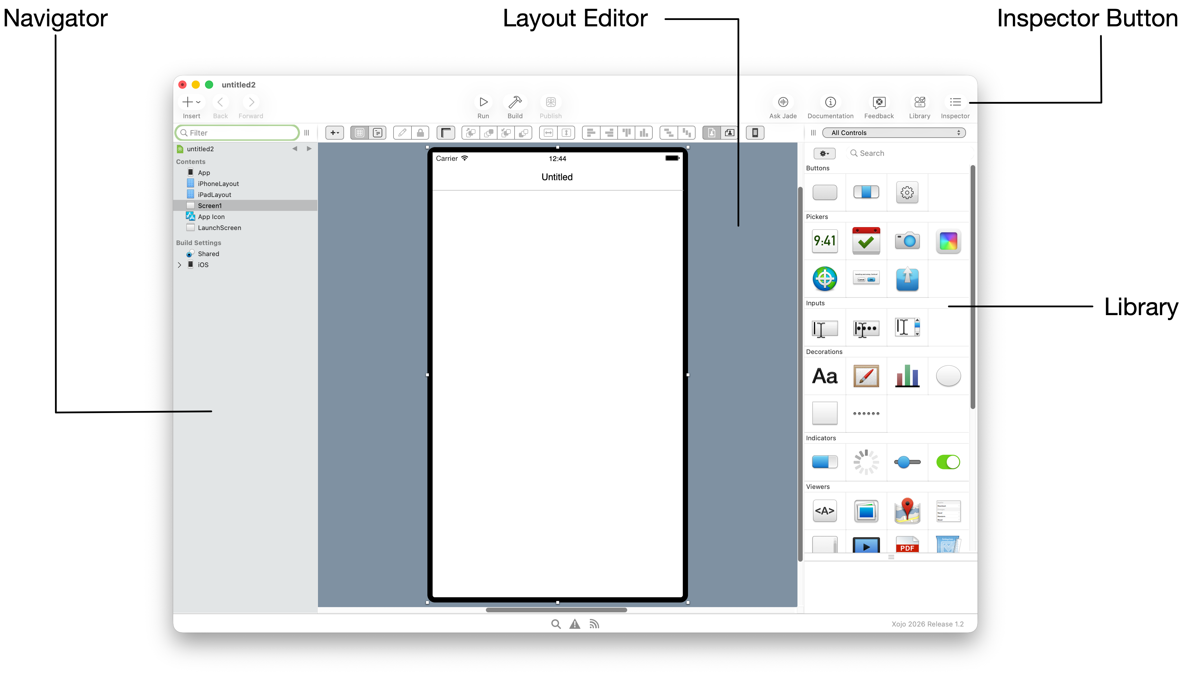Screen dimensions: 1182x676
Task: Select the sharing panel upload control
Action: tap(907, 279)
